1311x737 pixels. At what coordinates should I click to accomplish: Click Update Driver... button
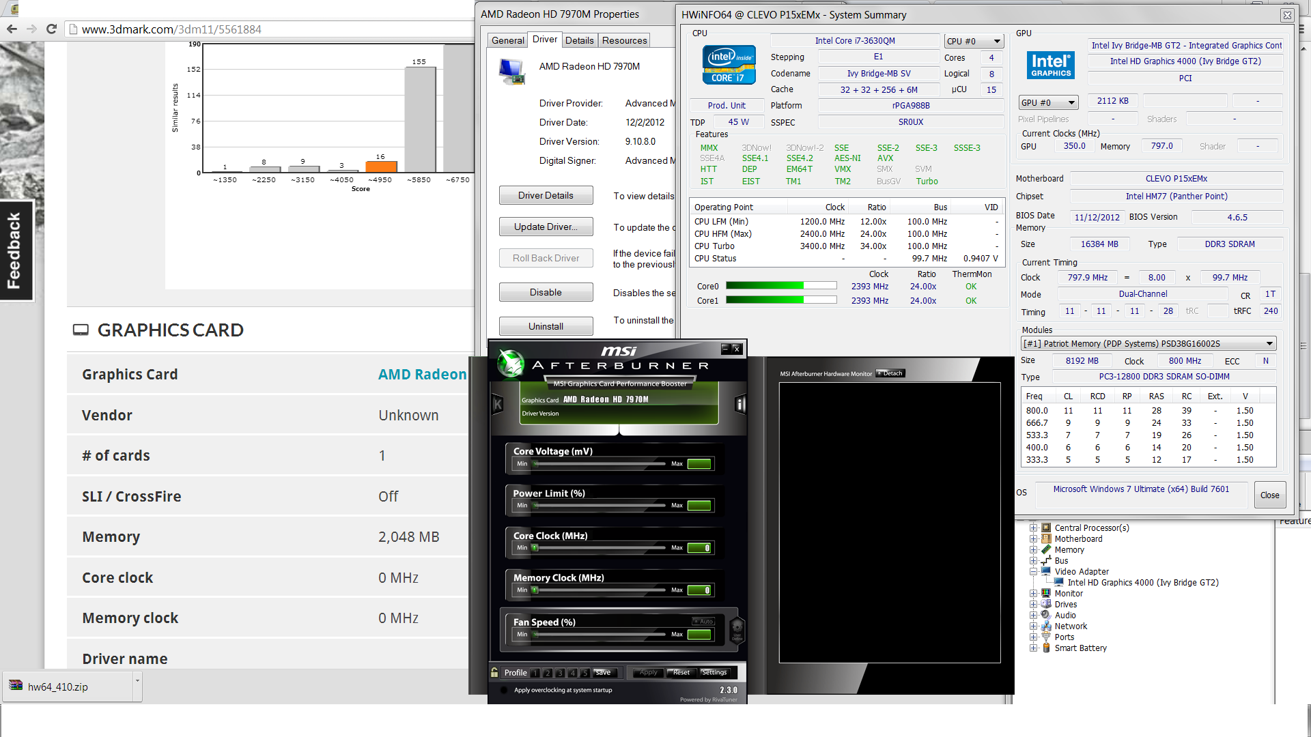tap(546, 227)
